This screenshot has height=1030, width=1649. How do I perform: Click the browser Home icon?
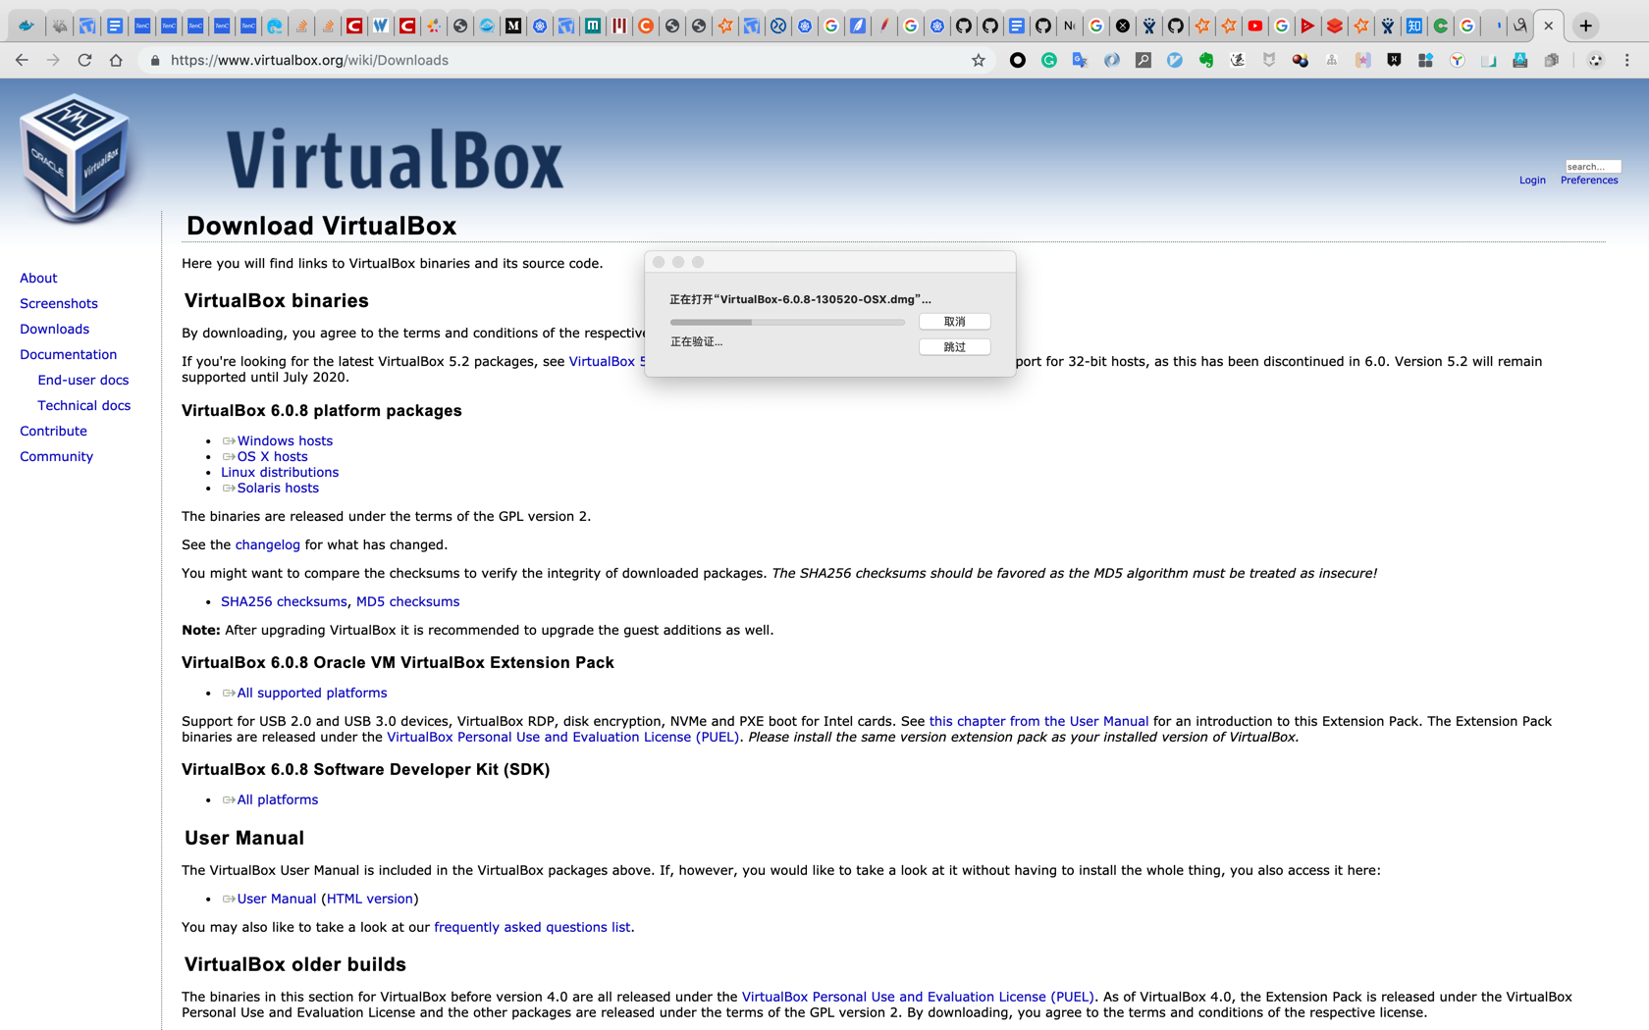pos(116,60)
